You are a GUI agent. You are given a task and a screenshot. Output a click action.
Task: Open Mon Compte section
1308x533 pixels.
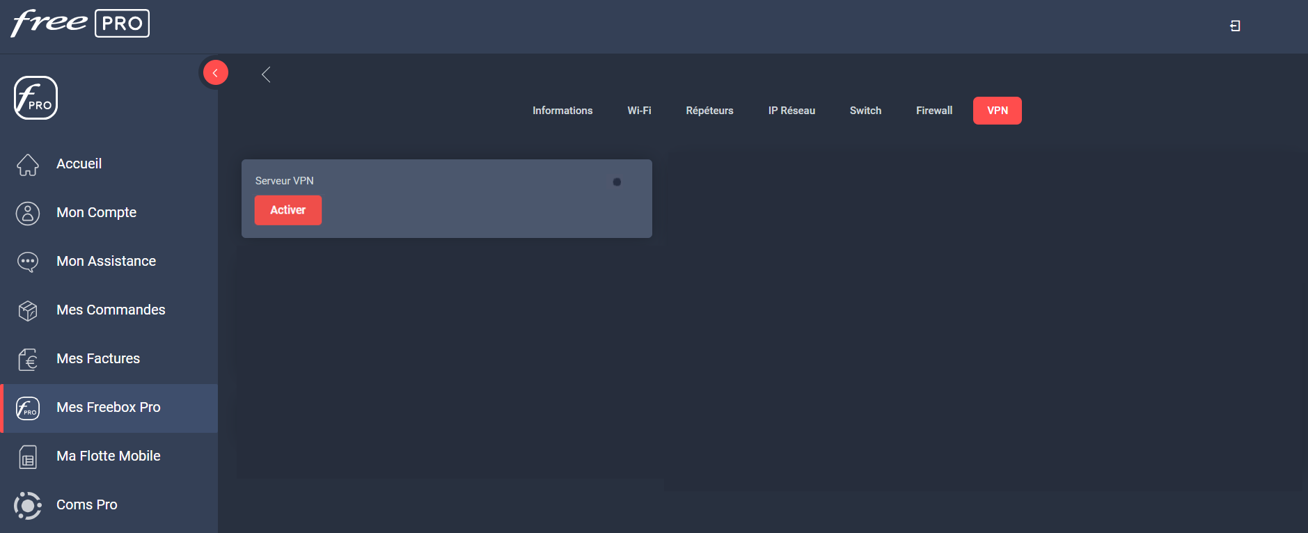(x=96, y=212)
